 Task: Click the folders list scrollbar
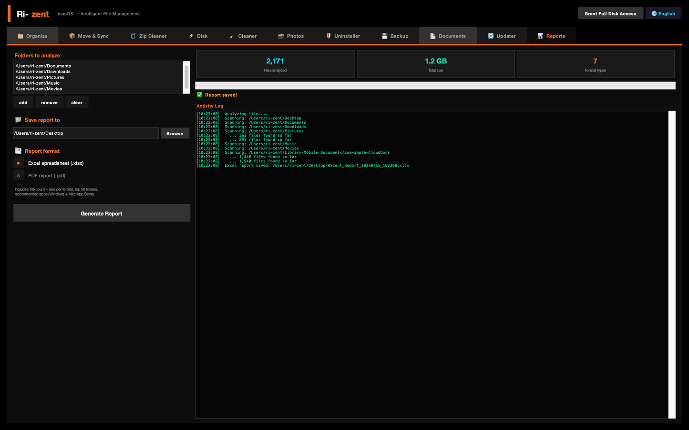pyautogui.click(x=186, y=77)
